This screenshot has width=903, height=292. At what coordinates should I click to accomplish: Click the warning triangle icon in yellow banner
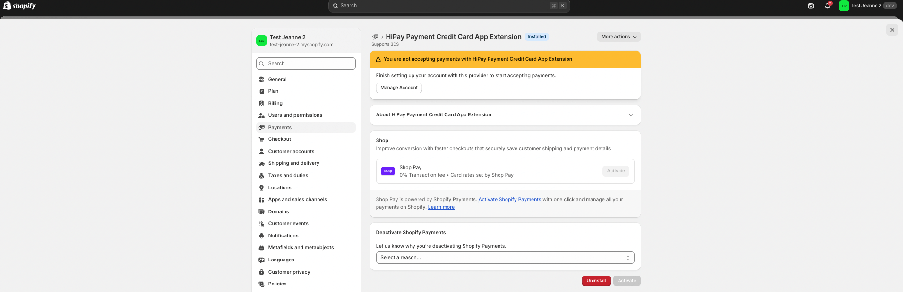click(378, 60)
